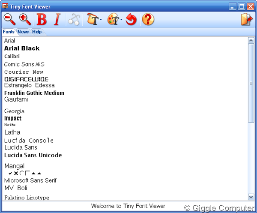The image size is (257, 213).
Task: Click the paint bucket text color icon
Action: point(93,19)
